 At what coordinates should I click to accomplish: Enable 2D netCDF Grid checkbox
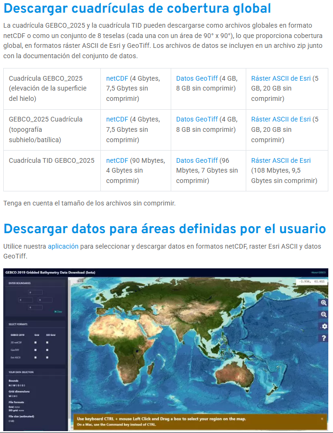[x=36, y=342]
